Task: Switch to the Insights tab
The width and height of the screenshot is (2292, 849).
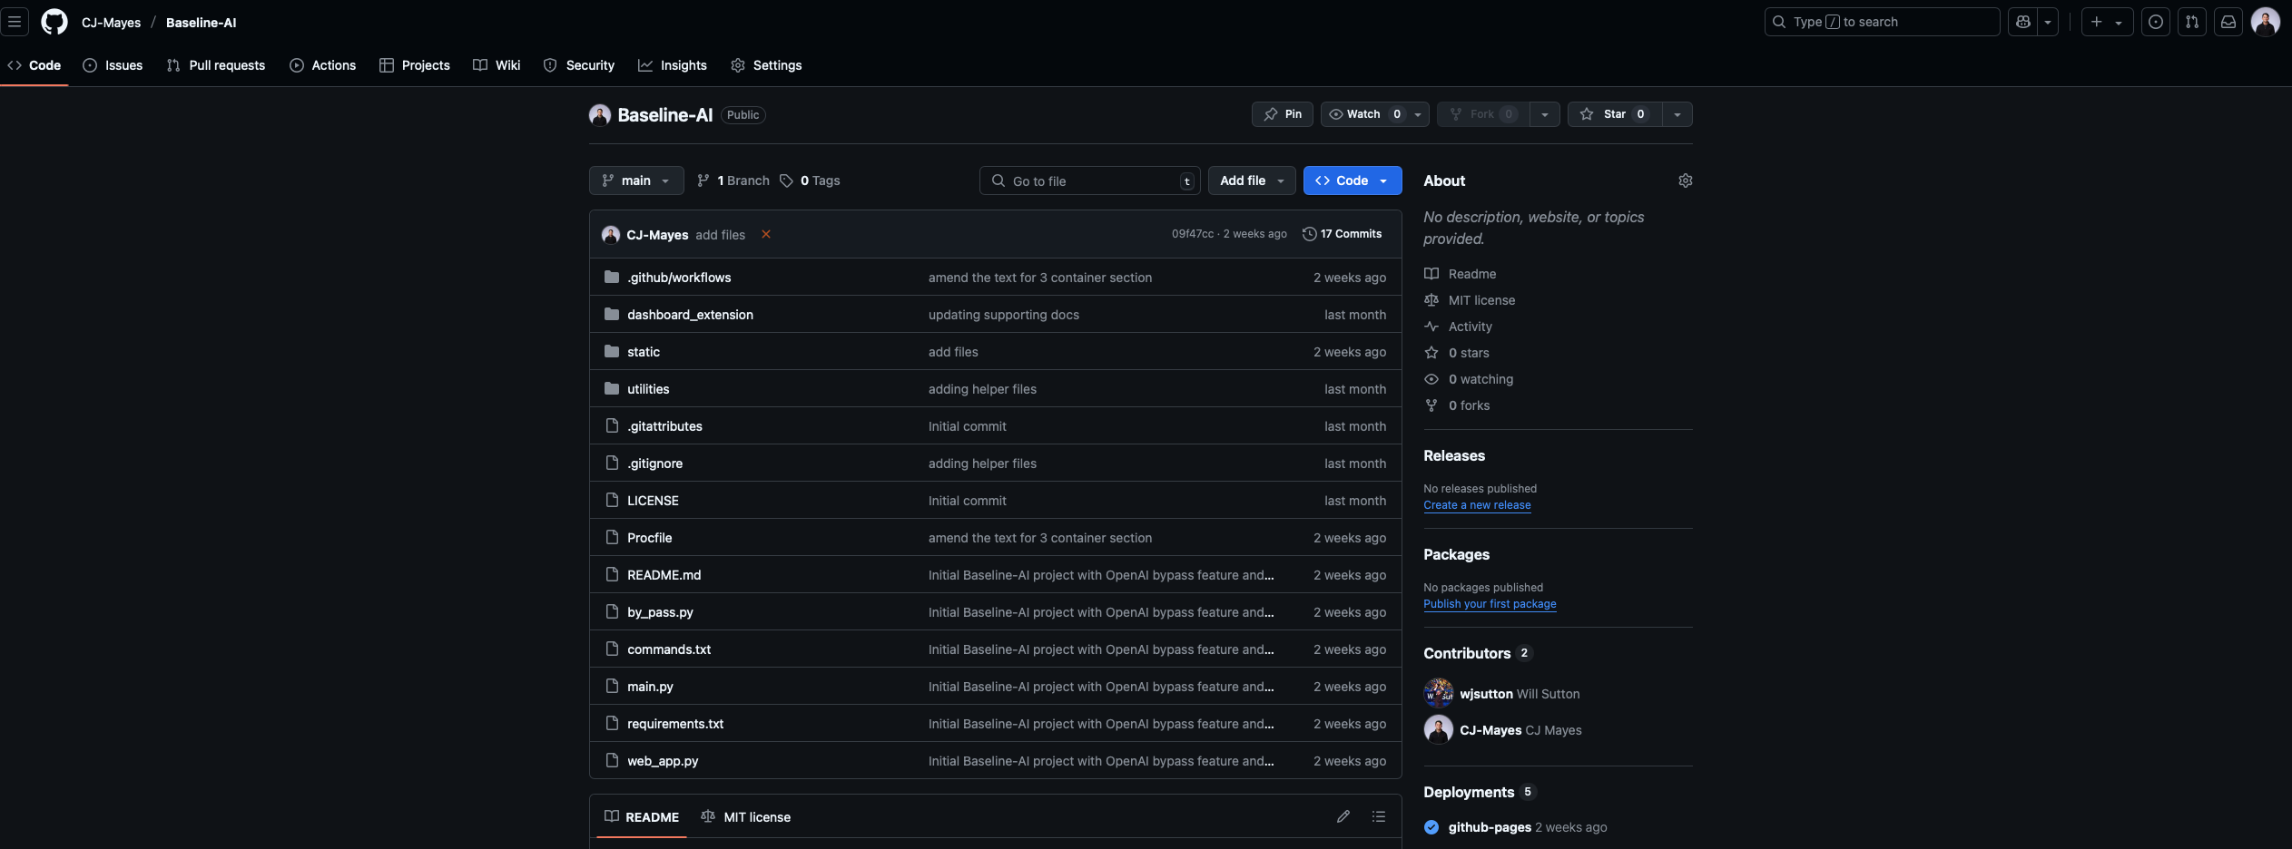Action: (x=672, y=65)
